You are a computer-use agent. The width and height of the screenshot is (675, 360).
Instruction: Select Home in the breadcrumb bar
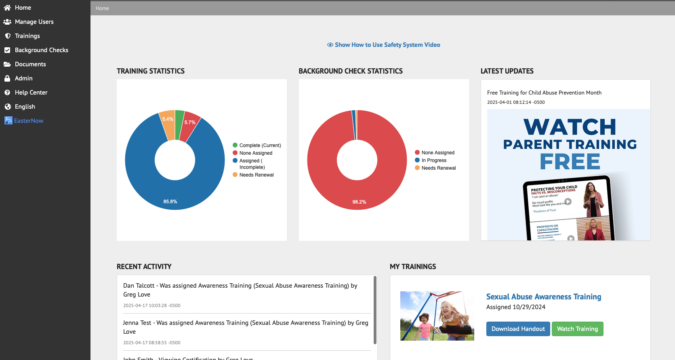point(102,8)
